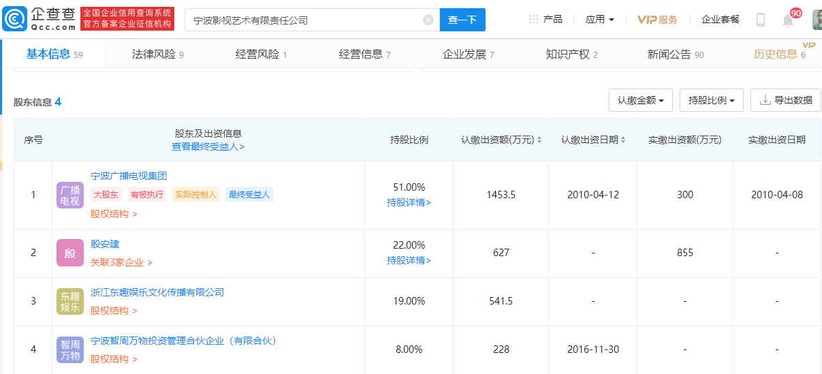
Task: Click the 股东信息 4 section heading
Action: 37,102
